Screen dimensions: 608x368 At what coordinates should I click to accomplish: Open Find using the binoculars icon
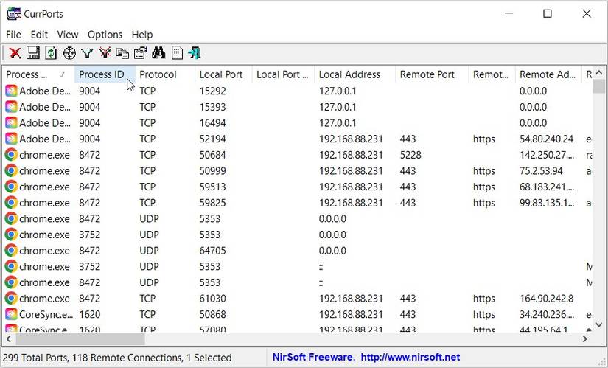point(158,53)
